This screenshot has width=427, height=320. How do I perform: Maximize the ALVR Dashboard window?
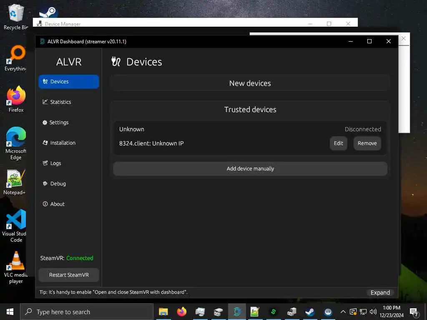tap(369, 41)
